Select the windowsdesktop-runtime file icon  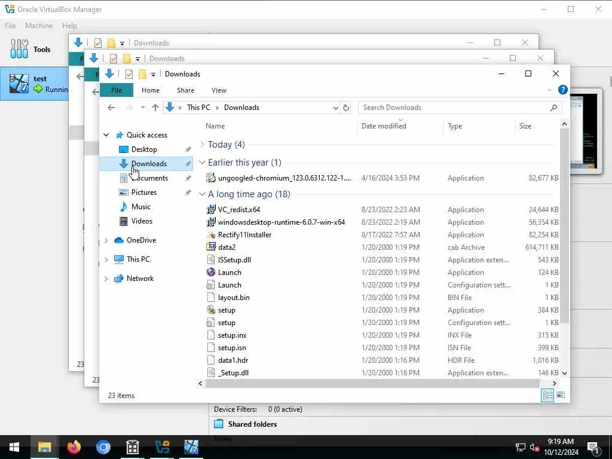point(211,222)
